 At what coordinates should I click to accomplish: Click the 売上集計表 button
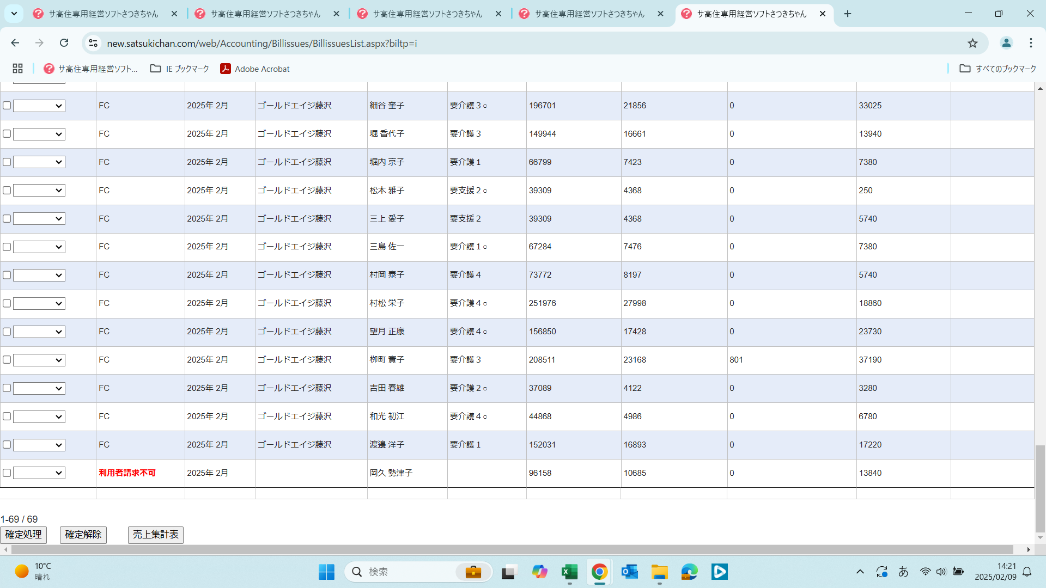tap(156, 535)
